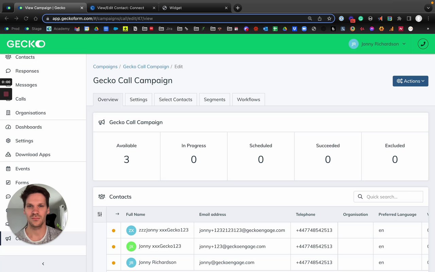This screenshot has height=272, width=435.
Task: Go to the browser home page
Action: 36,18
